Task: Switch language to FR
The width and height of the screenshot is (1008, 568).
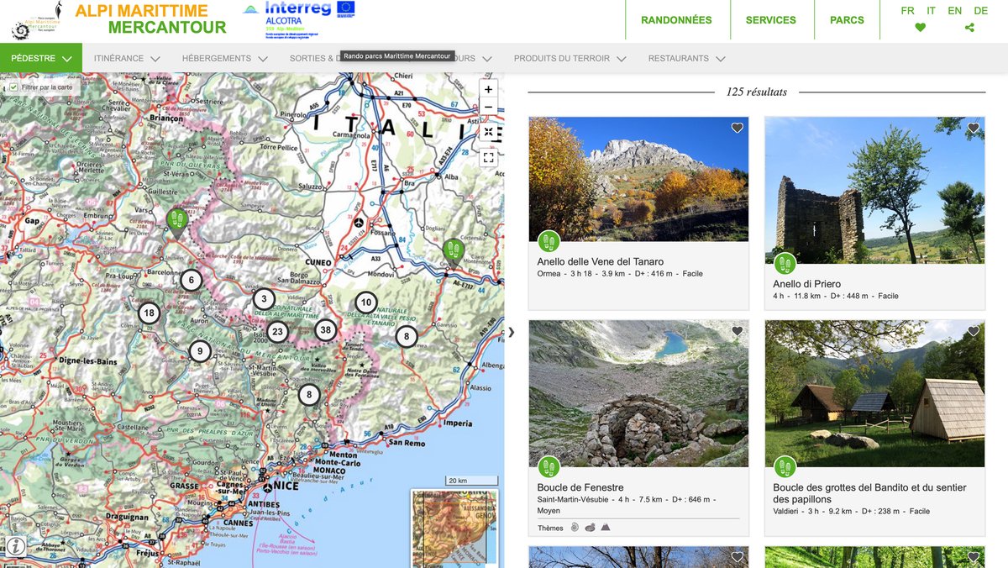Action: [x=907, y=11]
